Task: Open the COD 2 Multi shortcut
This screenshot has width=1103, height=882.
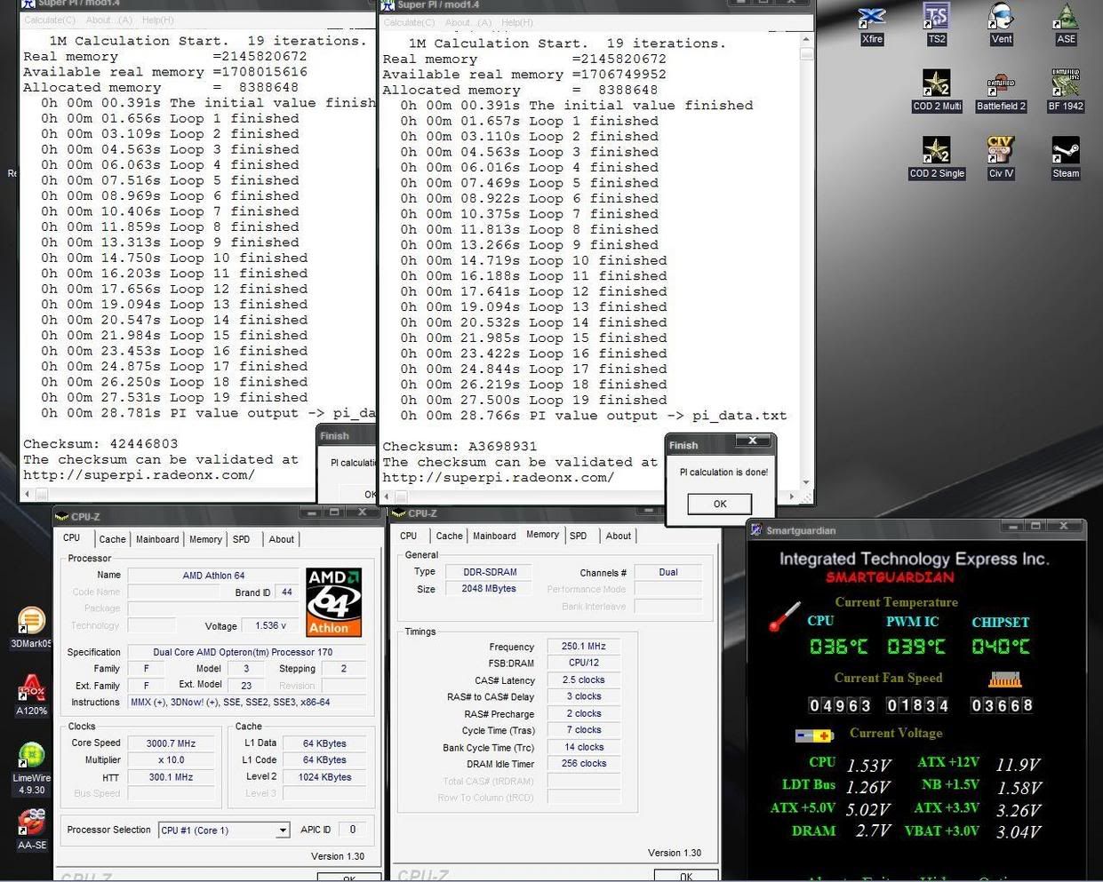Action: pos(936,90)
